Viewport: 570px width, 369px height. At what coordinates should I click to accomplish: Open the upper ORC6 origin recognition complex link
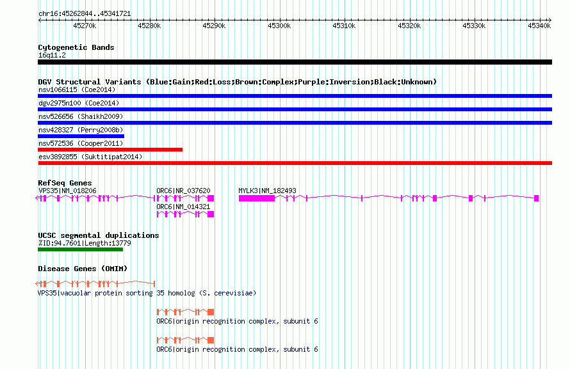237,321
